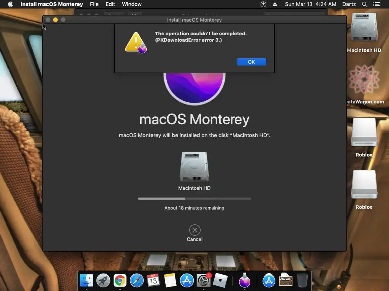This screenshot has width=389, height=291.
Task: Click the warning icon in error dialog
Action: click(x=136, y=42)
